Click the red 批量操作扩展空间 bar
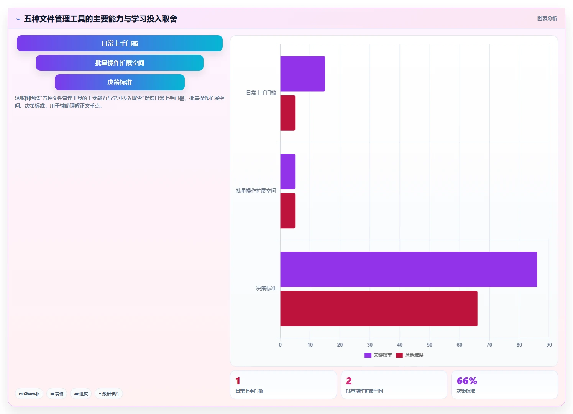Image resolution: width=573 pixels, height=414 pixels. coord(287,211)
